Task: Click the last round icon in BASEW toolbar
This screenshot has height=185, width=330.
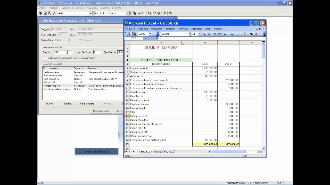Action: click(170, 13)
